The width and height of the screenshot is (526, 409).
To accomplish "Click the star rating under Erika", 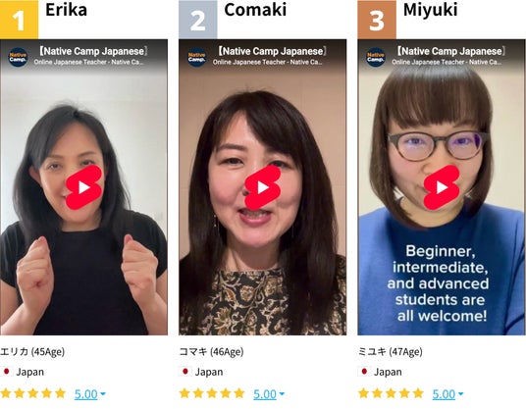I will tap(33, 393).
